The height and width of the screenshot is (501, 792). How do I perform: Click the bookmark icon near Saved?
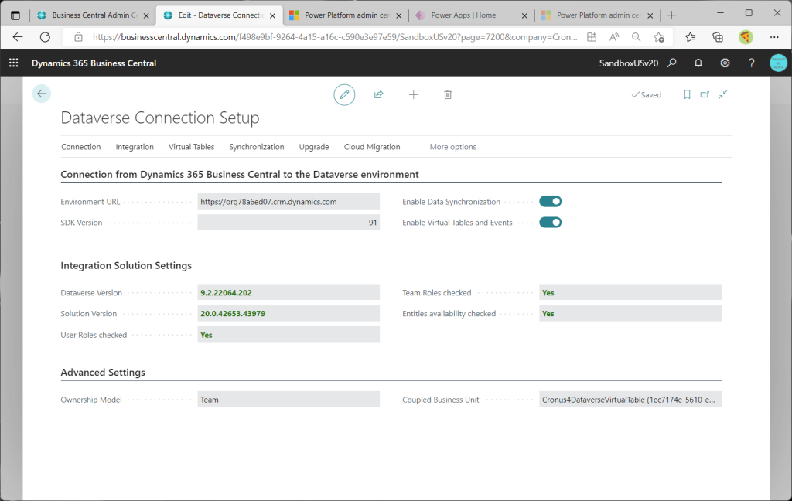[687, 94]
